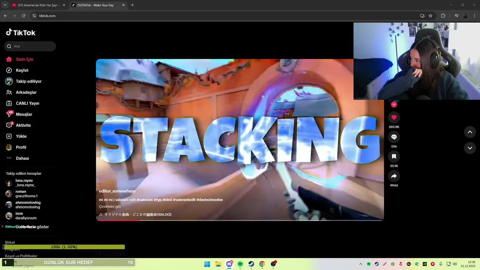Open the volume speaker tray icon
This screenshot has width=480, height=270.
(x=455, y=264)
